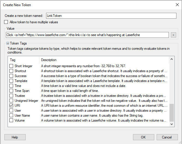Click the tag list scroll down arrow

[x=172, y=124]
